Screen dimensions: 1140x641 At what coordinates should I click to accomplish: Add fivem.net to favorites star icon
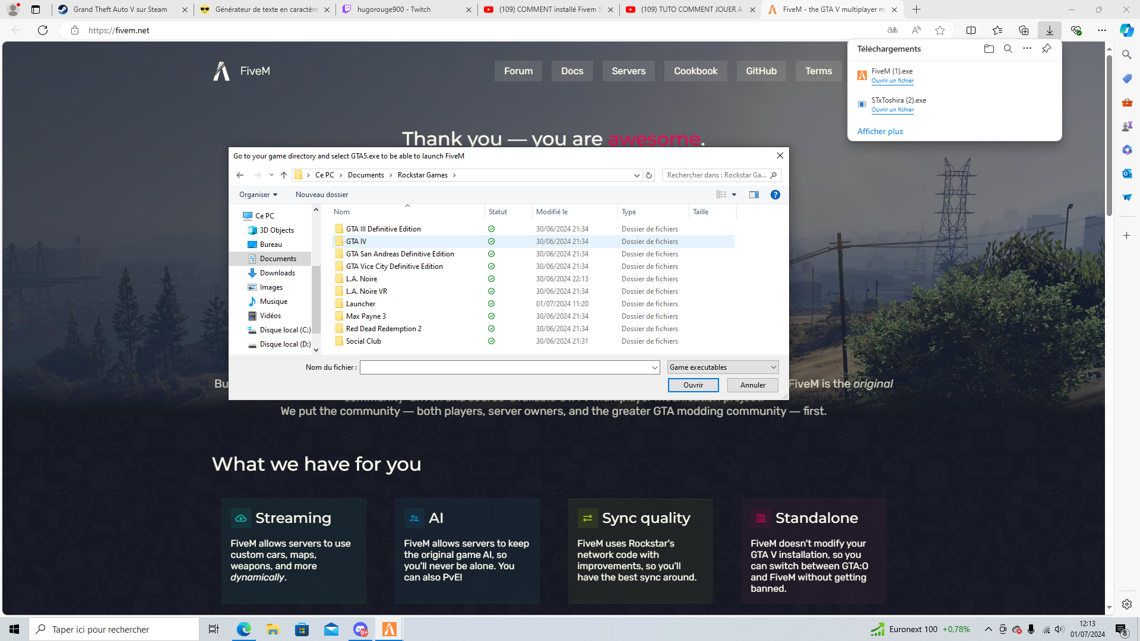pyautogui.click(x=940, y=30)
